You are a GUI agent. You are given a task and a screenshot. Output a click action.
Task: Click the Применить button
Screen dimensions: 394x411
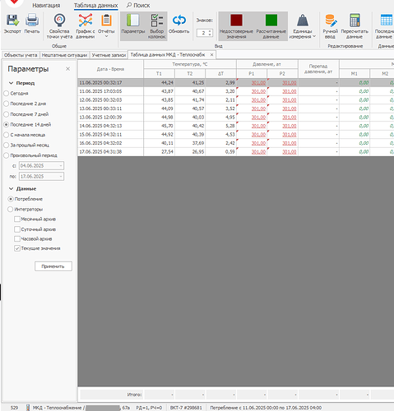point(53,266)
